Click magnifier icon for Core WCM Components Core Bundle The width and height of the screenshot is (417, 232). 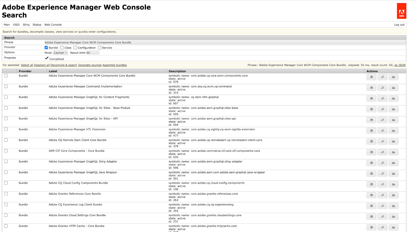(382, 77)
